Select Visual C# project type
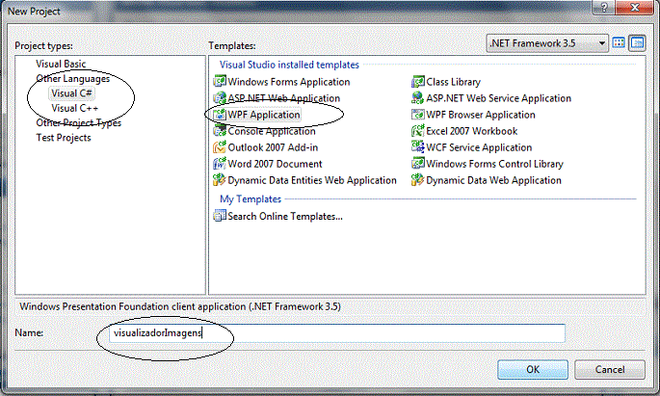Image resolution: width=660 pixels, height=396 pixels. pyautogui.click(x=71, y=93)
